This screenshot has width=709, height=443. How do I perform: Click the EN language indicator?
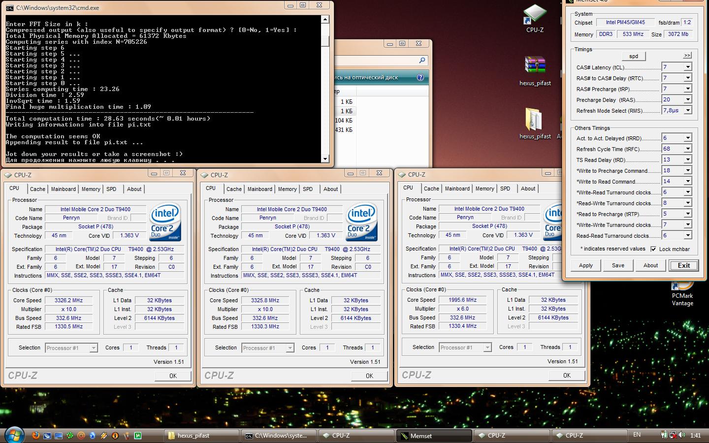click(637, 435)
